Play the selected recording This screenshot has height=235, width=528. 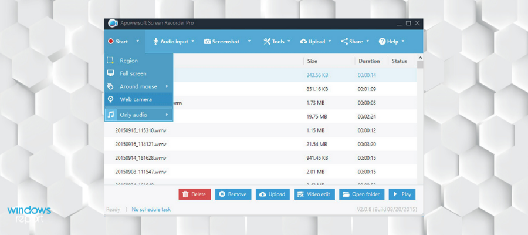tap(402, 194)
